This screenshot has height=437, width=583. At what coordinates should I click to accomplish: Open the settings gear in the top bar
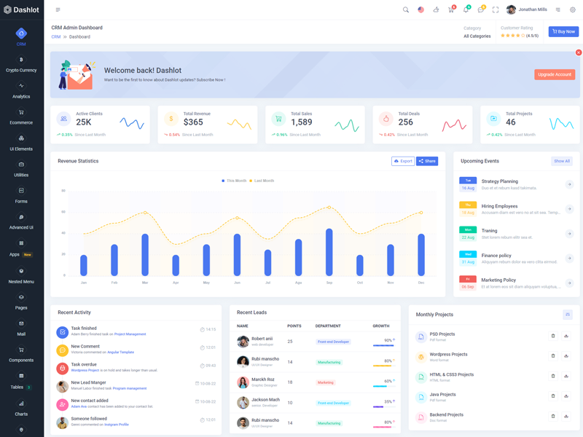pyautogui.click(x=573, y=9)
